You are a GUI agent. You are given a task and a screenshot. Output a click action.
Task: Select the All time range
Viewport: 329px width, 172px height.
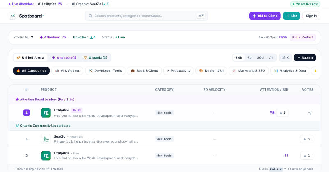[x=271, y=58]
